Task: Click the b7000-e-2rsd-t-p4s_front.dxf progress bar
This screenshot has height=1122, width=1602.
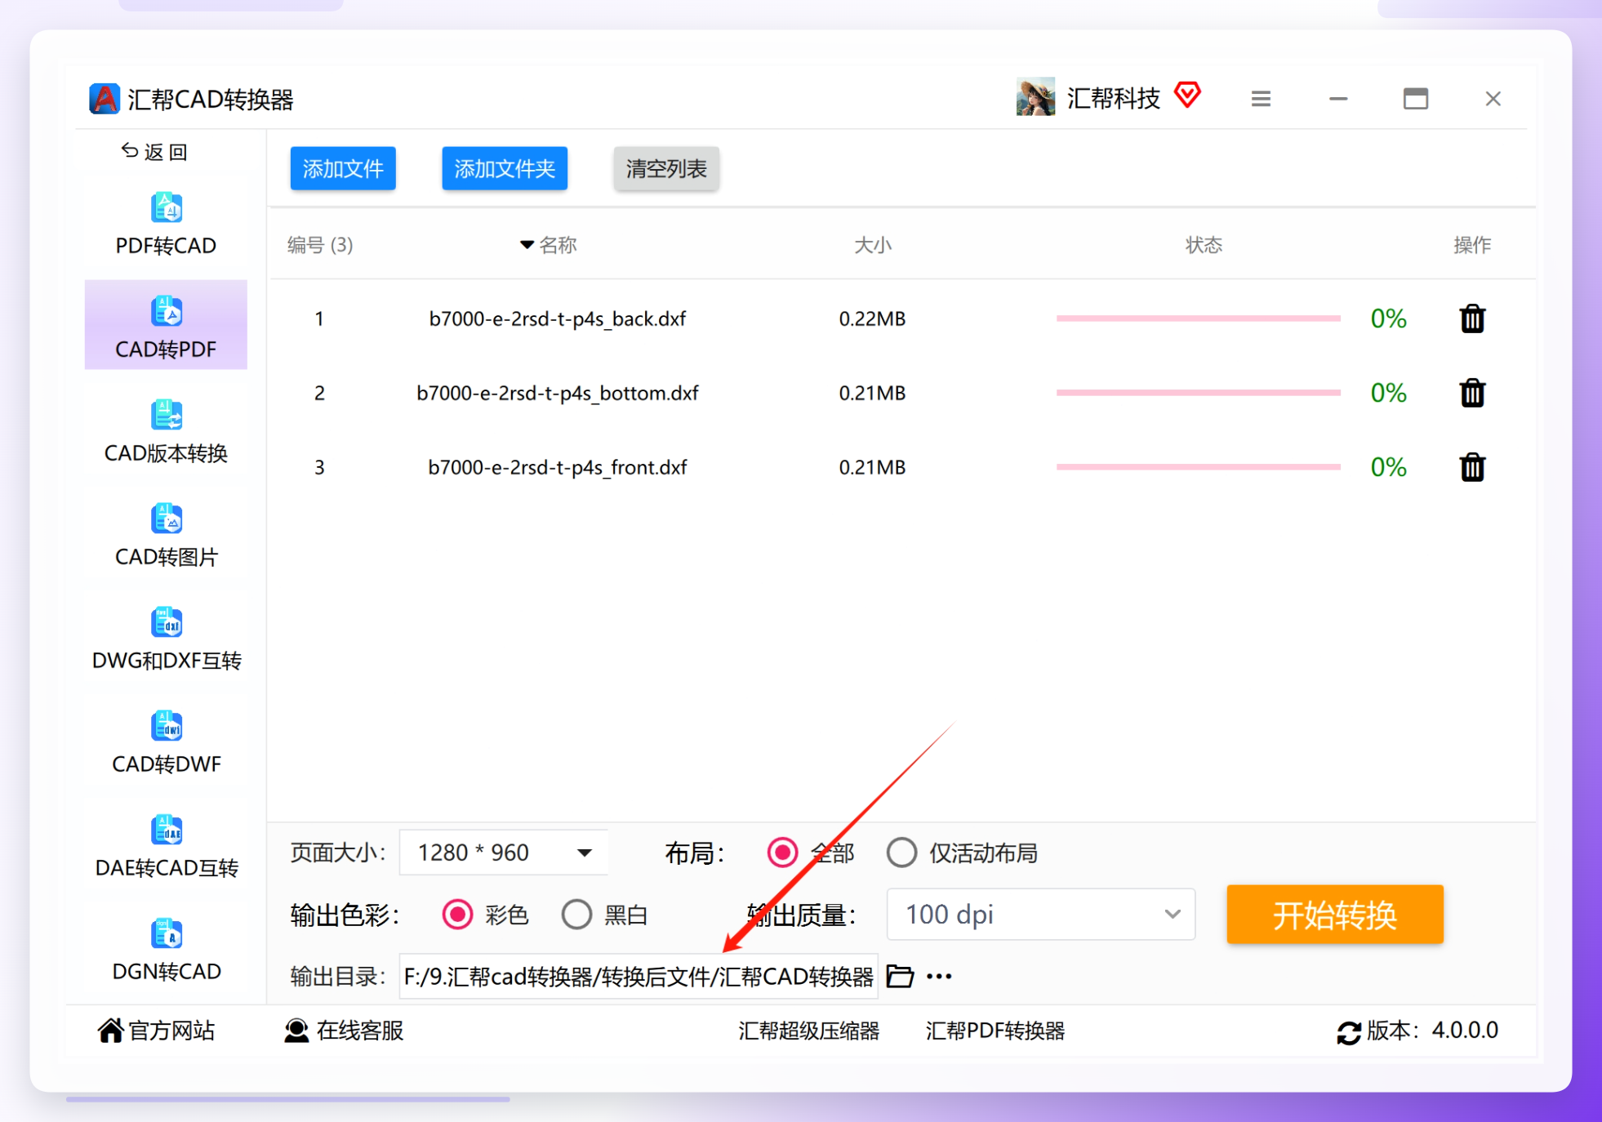Action: pyautogui.click(x=1199, y=467)
